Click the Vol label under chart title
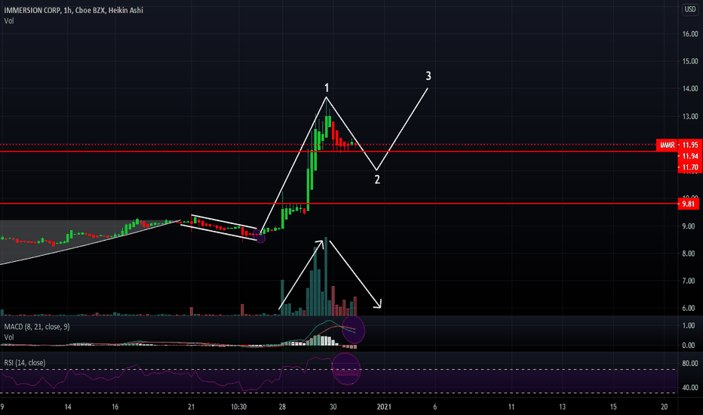This screenshot has height=415, width=703. coord(8,20)
